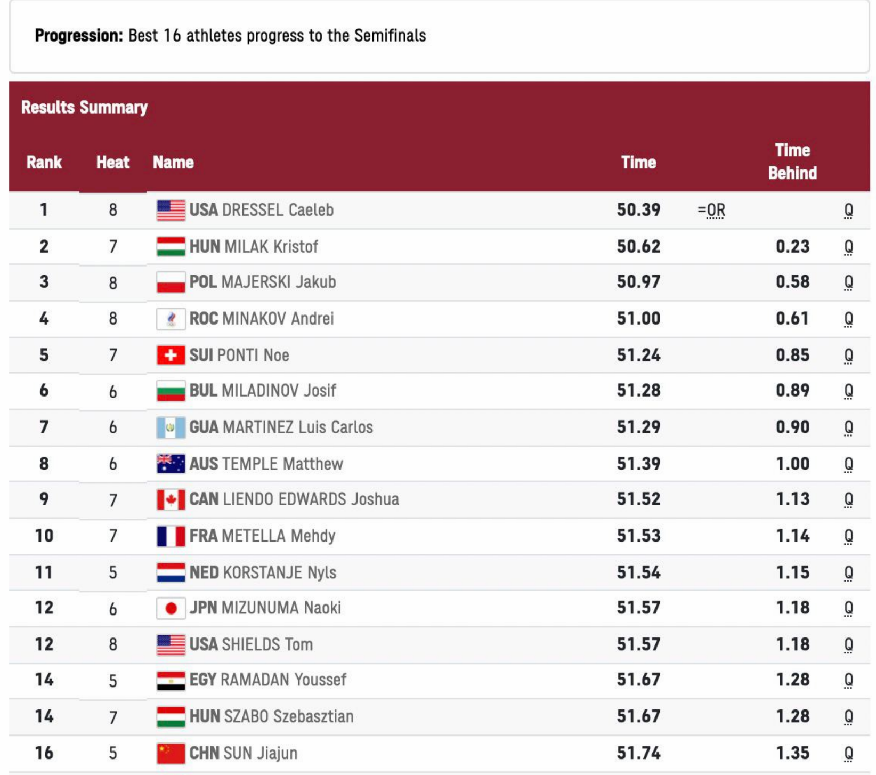Click the Swiss flag next to PONTI Noe
The image size is (876, 775).
coord(171,355)
